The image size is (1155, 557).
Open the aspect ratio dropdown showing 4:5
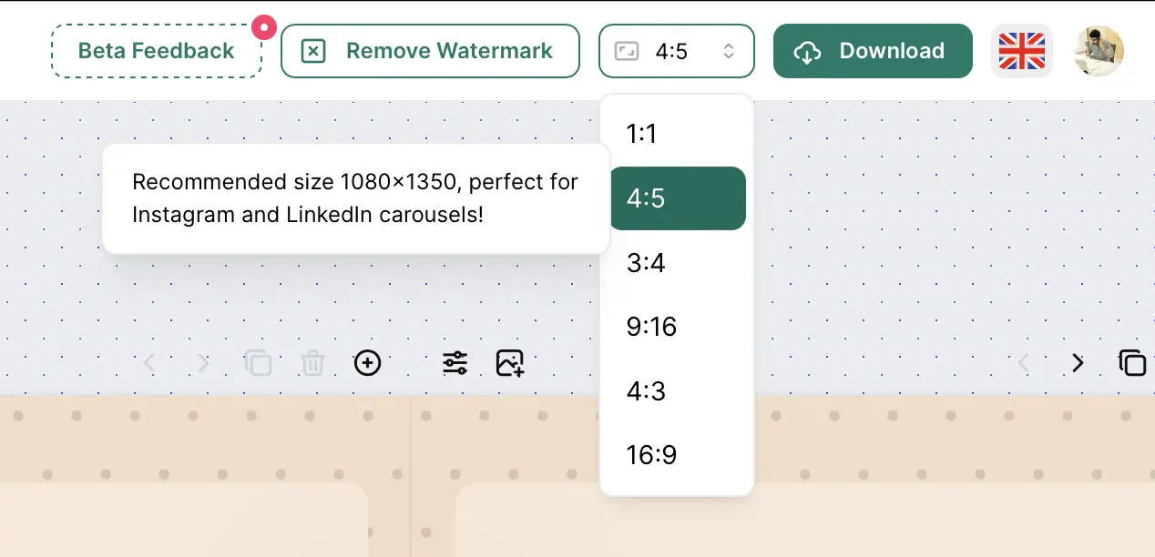677,51
